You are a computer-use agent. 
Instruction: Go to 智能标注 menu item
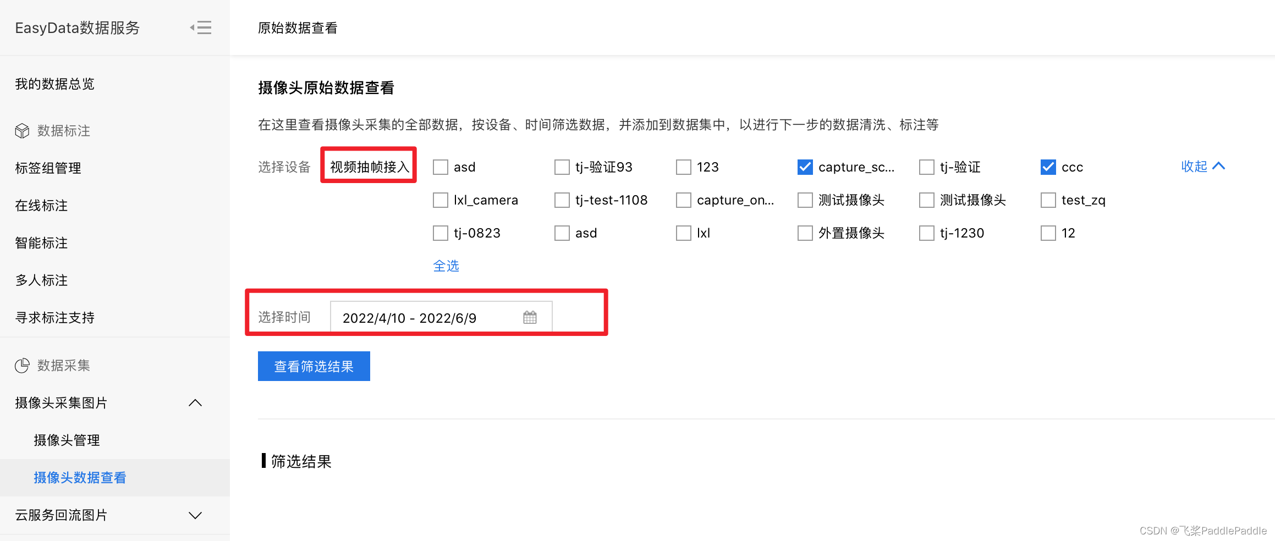pyautogui.click(x=41, y=243)
